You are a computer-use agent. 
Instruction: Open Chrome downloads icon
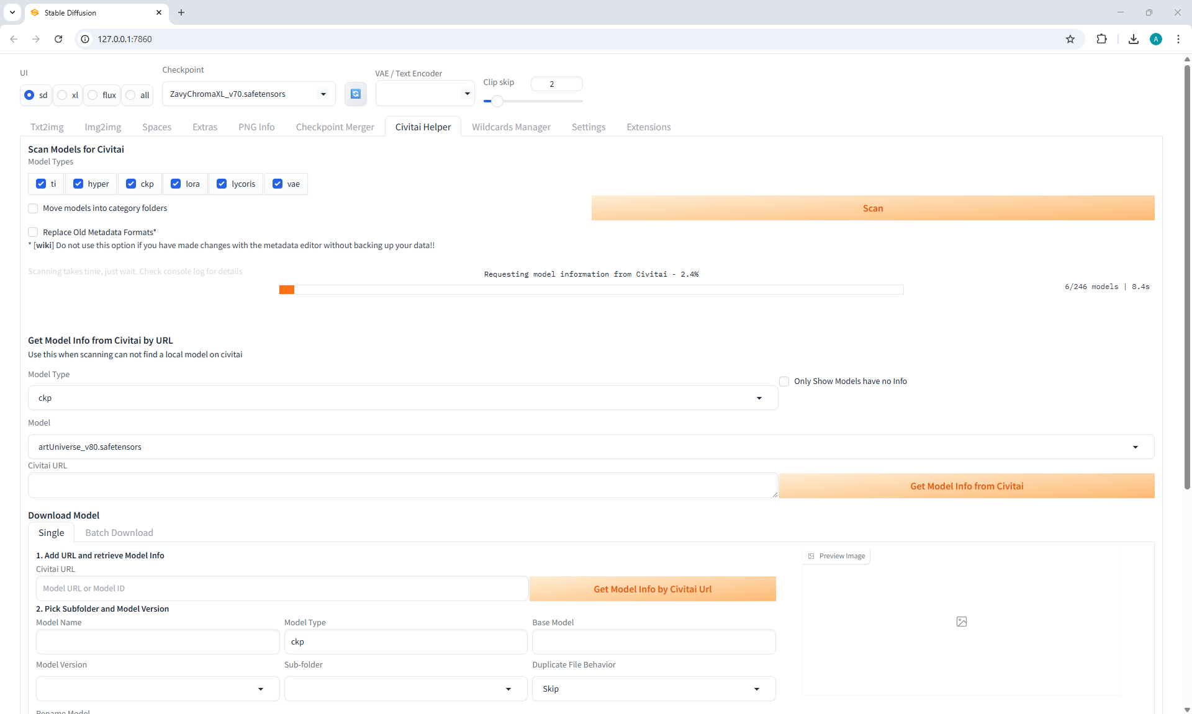(1134, 39)
